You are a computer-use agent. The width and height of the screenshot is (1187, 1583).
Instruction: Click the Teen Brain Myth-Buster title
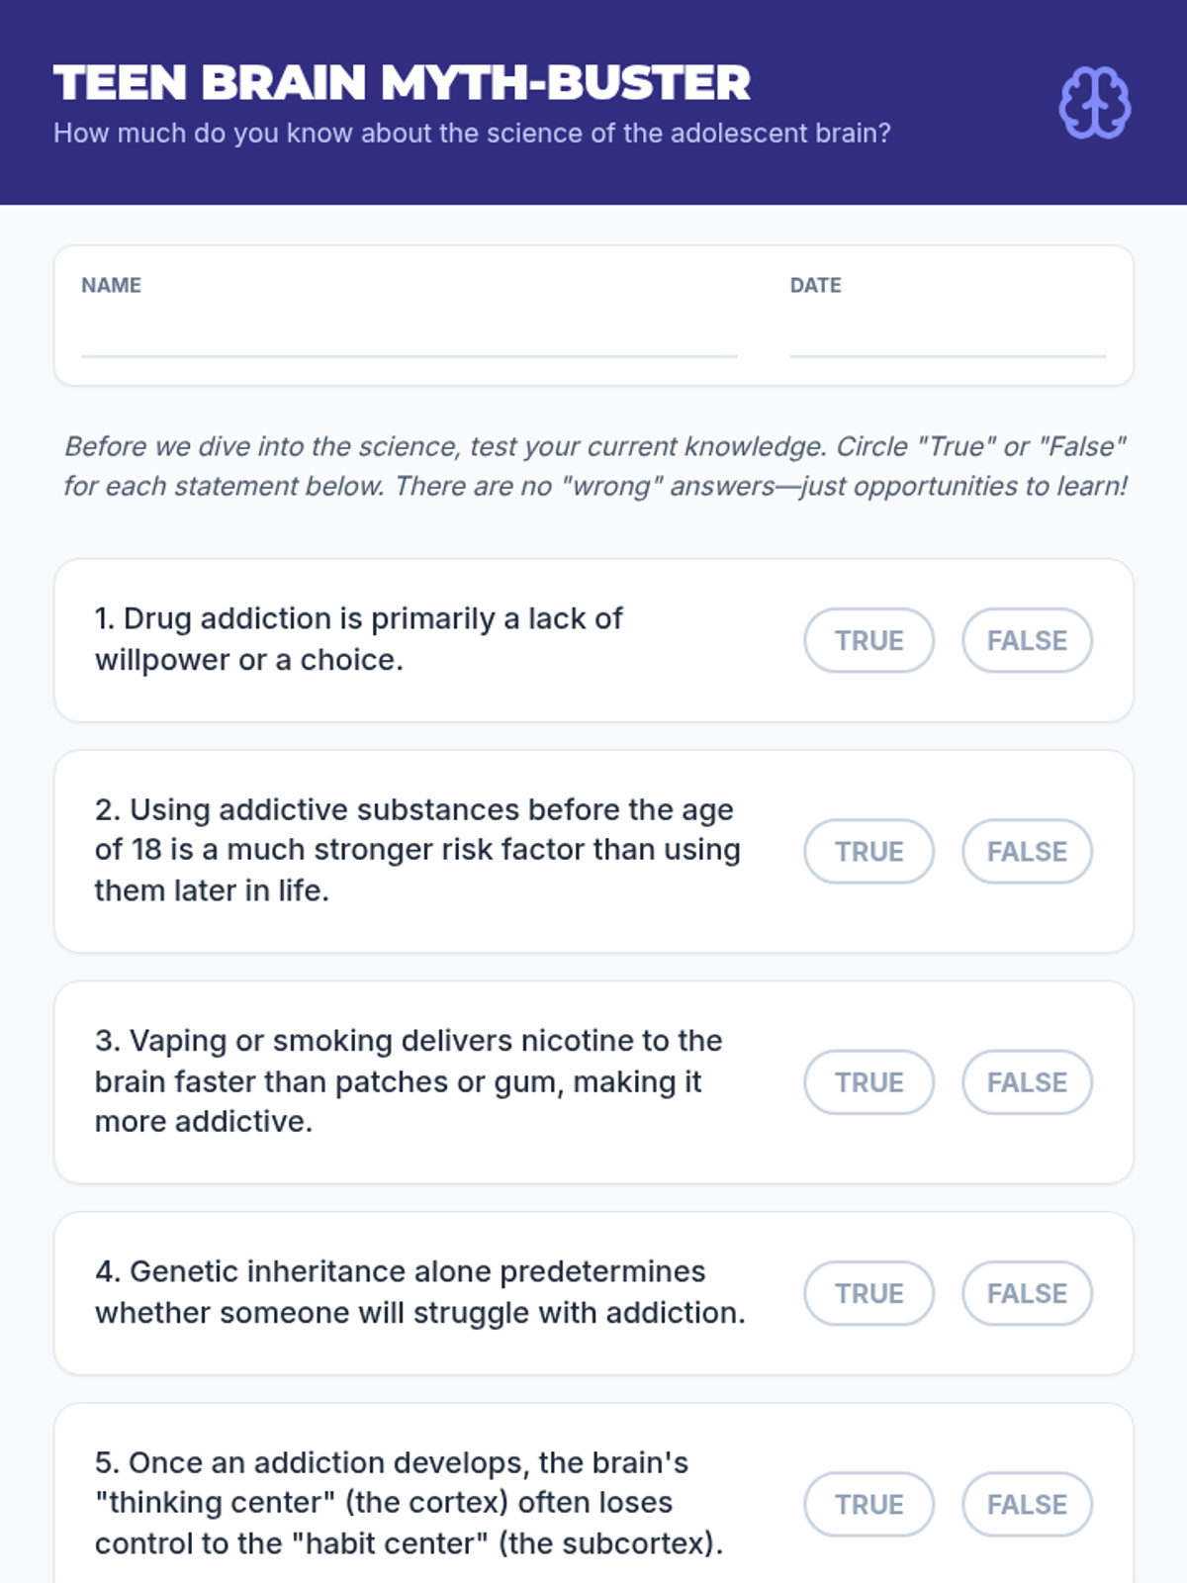click(402, 83)
